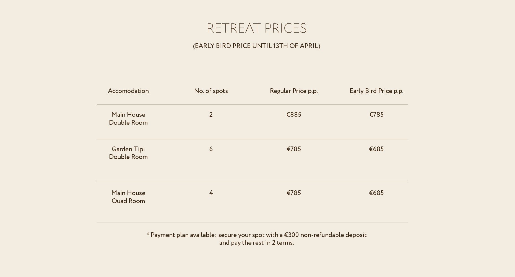Click the spots count 4 for Quad Room
The image size is (515, 277).
click(x=211, y=193)
